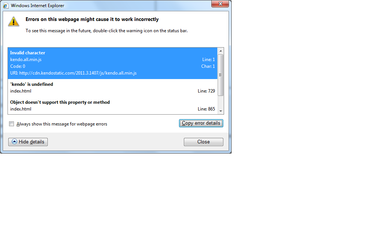Select Object doesn't support this property error
This screenshot has width=379, height=236.
(112, 106)
